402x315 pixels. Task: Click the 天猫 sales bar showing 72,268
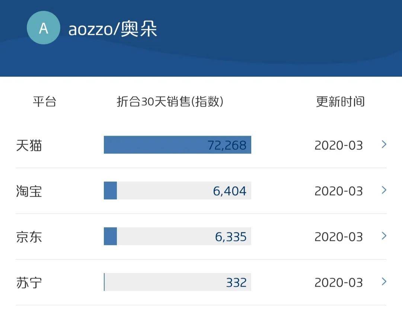coord(177,145)
